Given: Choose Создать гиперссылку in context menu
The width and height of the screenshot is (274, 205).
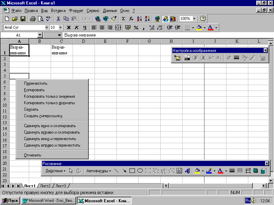Looking at the screenshot, I should (52, 116).
